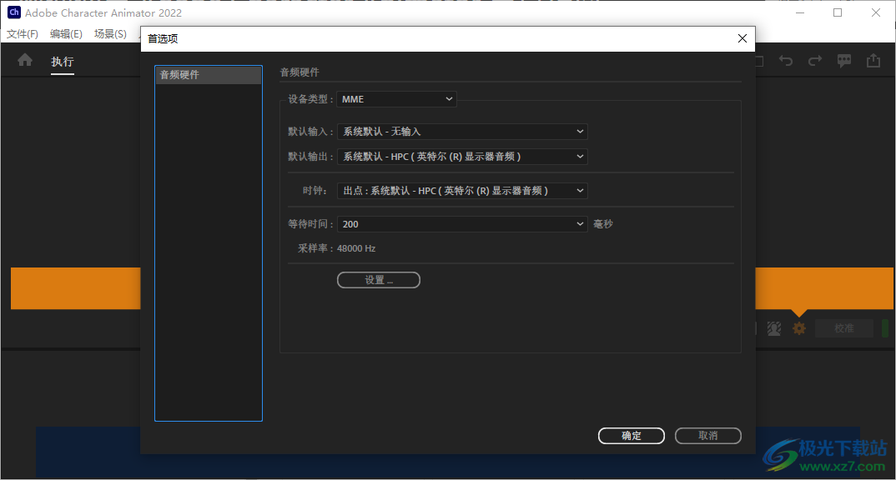Image resolution: width=896 pixels, height=480 pixels.
Task: Open the 等待时间 200 dropdown
Action: (x=462, y=223)
